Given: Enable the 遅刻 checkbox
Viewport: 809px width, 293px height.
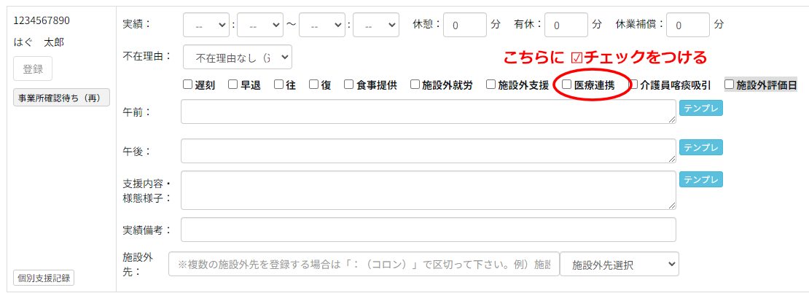Looking at the screenshot, I should (188, 85).
